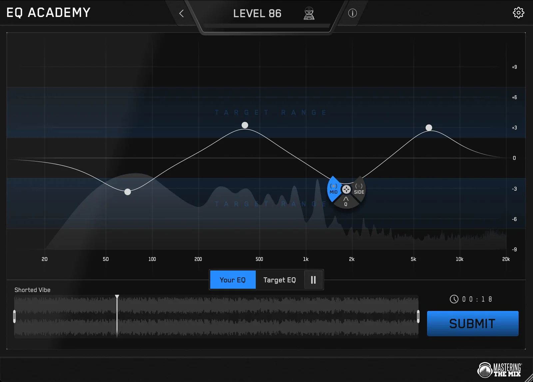Open the settings gear menu
Screen dimensions: 533x382
[x=518, y=12]
